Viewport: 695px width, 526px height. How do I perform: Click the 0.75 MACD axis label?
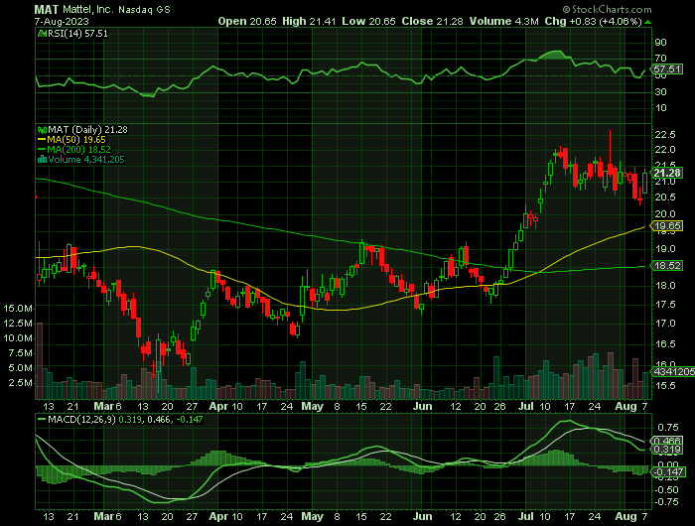click(x=668, y=428)
